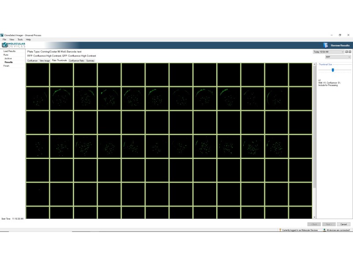Image resolution: width=353 pixels, height=265 pixels.
Task: Click the Next > button
Action: 329,224
